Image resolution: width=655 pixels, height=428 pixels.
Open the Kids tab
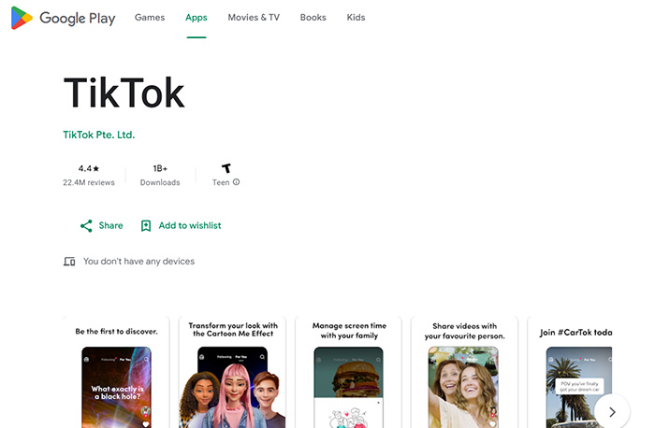point(356,18)
